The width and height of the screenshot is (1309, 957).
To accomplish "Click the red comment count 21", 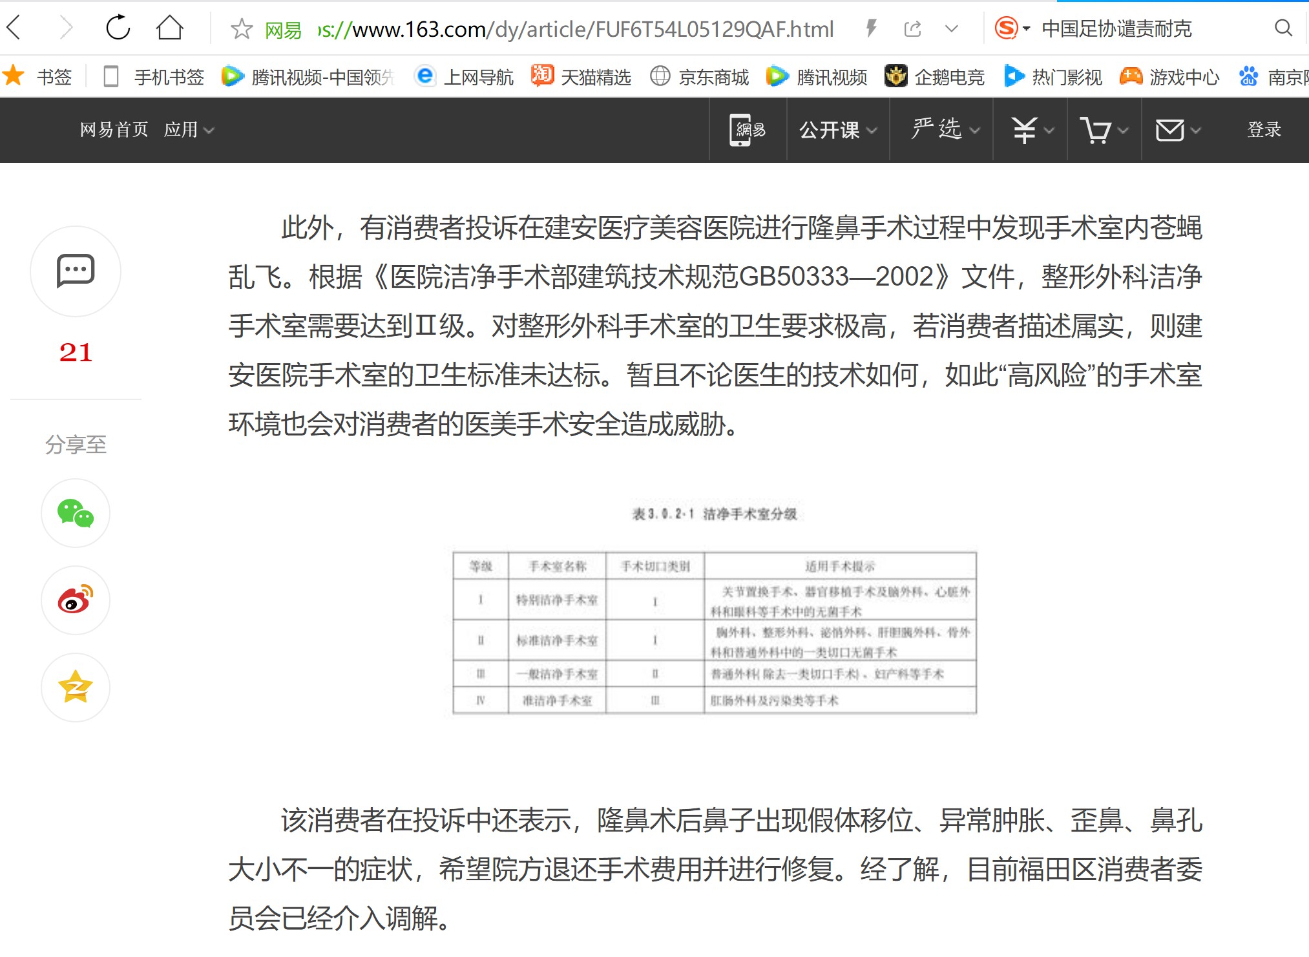I will (76, 352).
